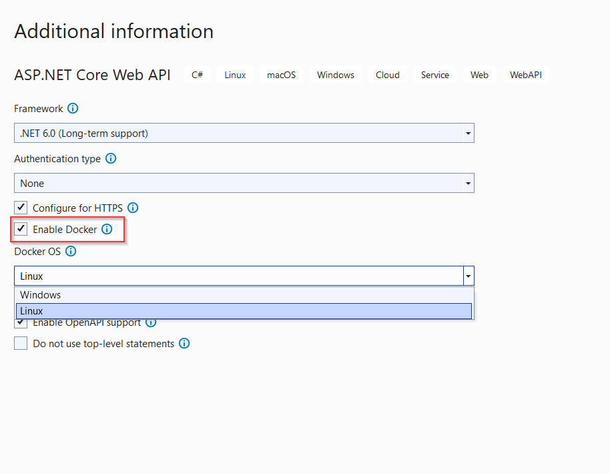Click the Framework info icon
Screen dimensions: 610x474
click(x=73, y=108)
